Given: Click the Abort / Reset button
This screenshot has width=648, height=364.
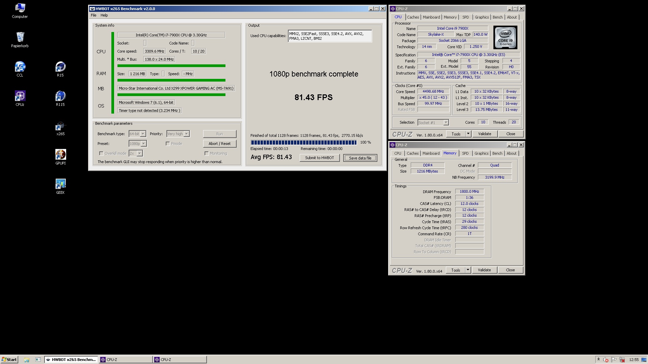Looking at the screenshot, I should pos(220,144).
